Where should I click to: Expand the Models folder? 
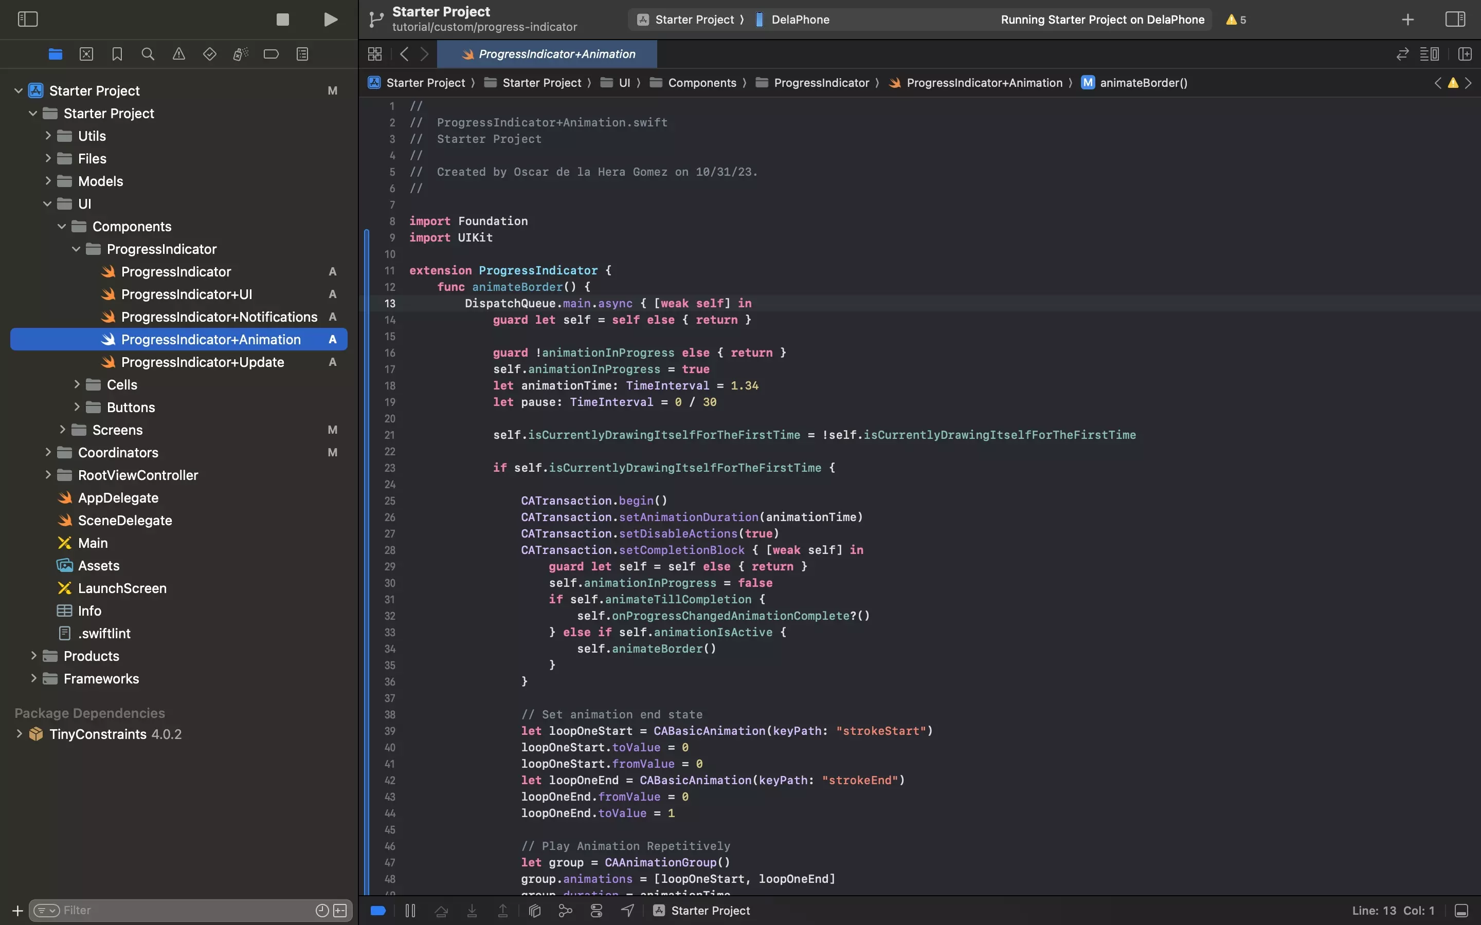(x=48, y=181)
